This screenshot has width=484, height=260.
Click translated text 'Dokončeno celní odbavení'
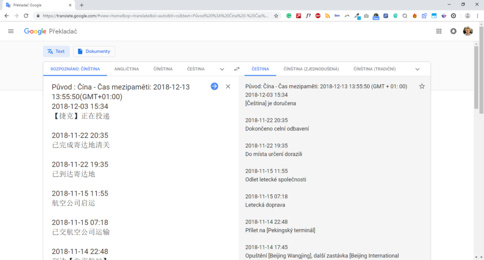[x=277, y=129]
